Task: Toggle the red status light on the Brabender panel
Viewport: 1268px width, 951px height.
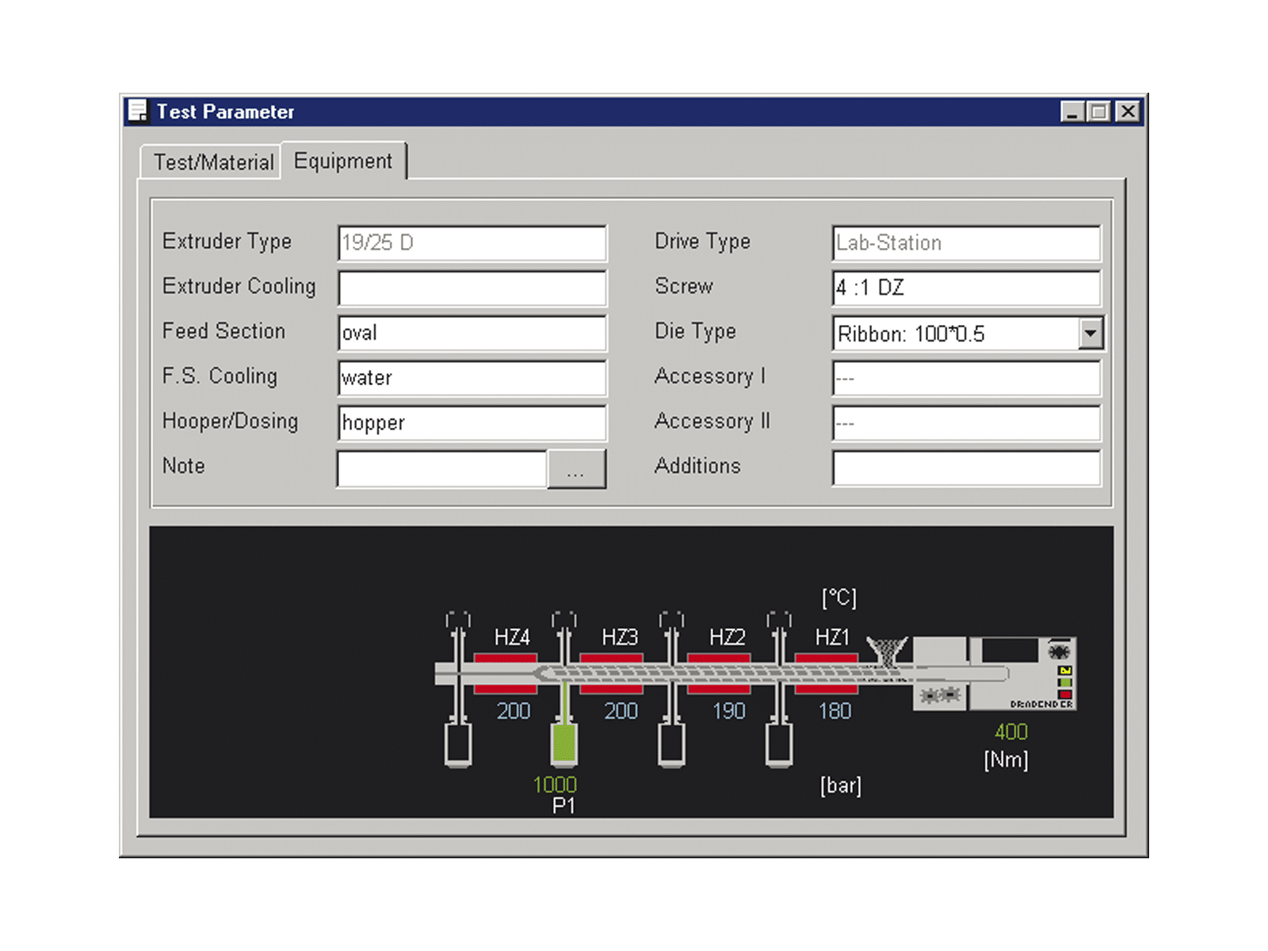Action: [1065, 694]
